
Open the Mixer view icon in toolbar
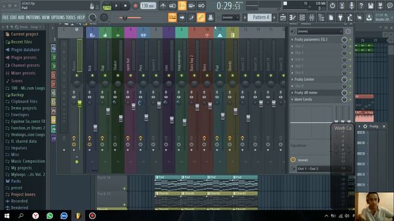312,18
